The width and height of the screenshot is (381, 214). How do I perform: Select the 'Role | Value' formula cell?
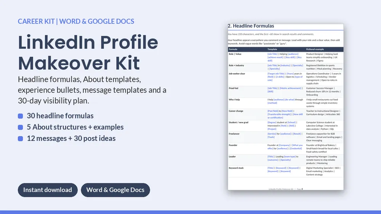pos(235,54)
